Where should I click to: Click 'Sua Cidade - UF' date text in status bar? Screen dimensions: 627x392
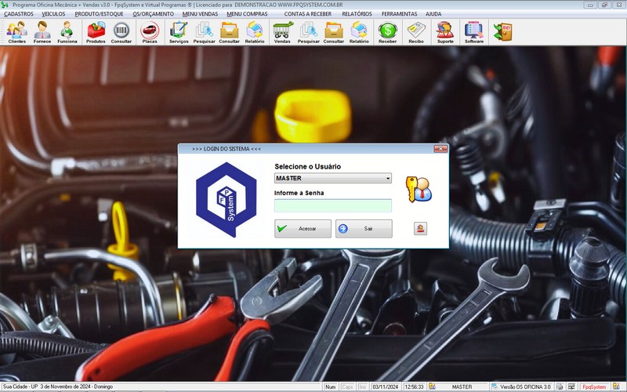58,387
